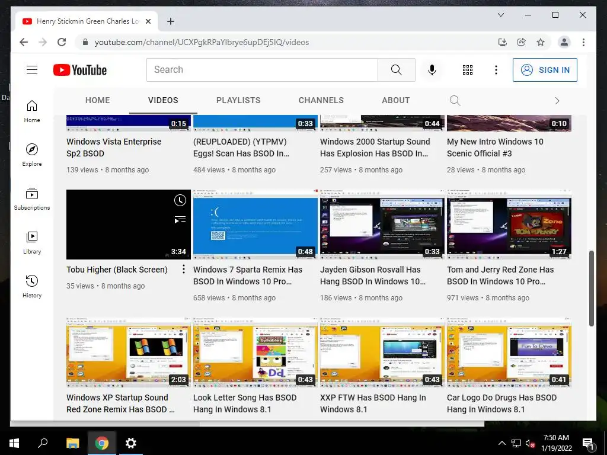Select the VIDEOS channel tab

click(x=163, y=100)
